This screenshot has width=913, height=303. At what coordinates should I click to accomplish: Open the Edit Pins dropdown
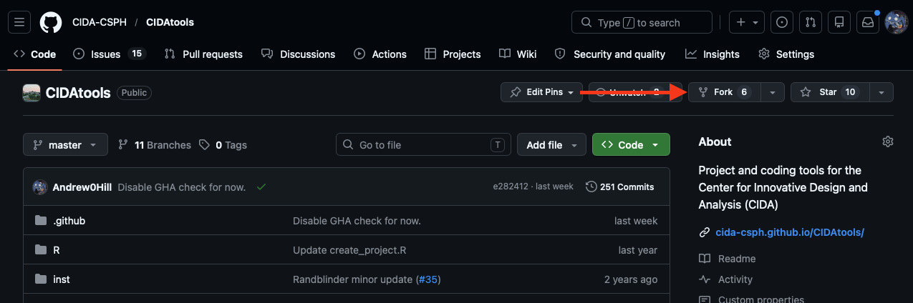click(x=541, y=92)
